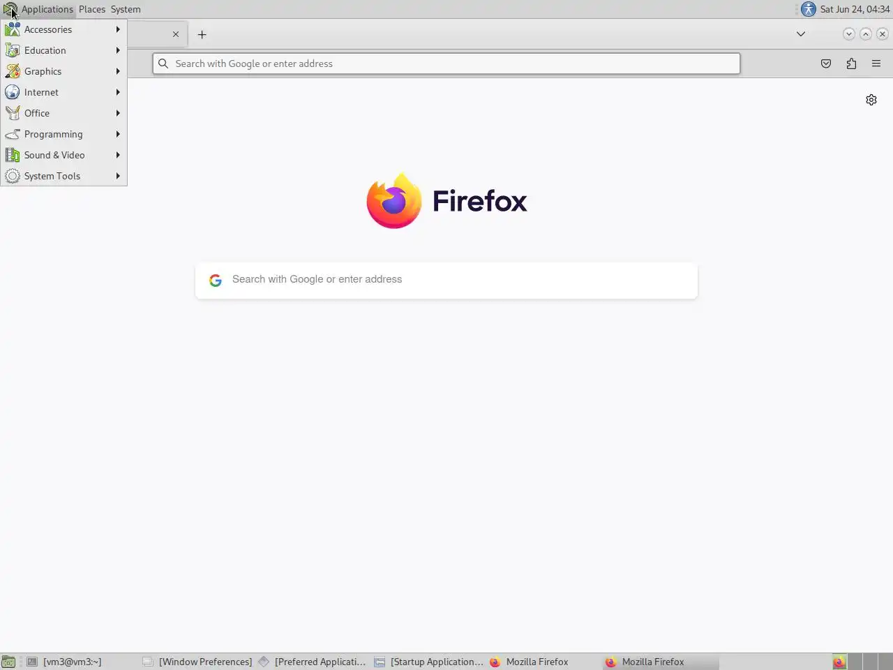This screenshot has height=670, width=893.
Task: Expand the Sound & Video submenu arrow
Action: pos(118,155)
